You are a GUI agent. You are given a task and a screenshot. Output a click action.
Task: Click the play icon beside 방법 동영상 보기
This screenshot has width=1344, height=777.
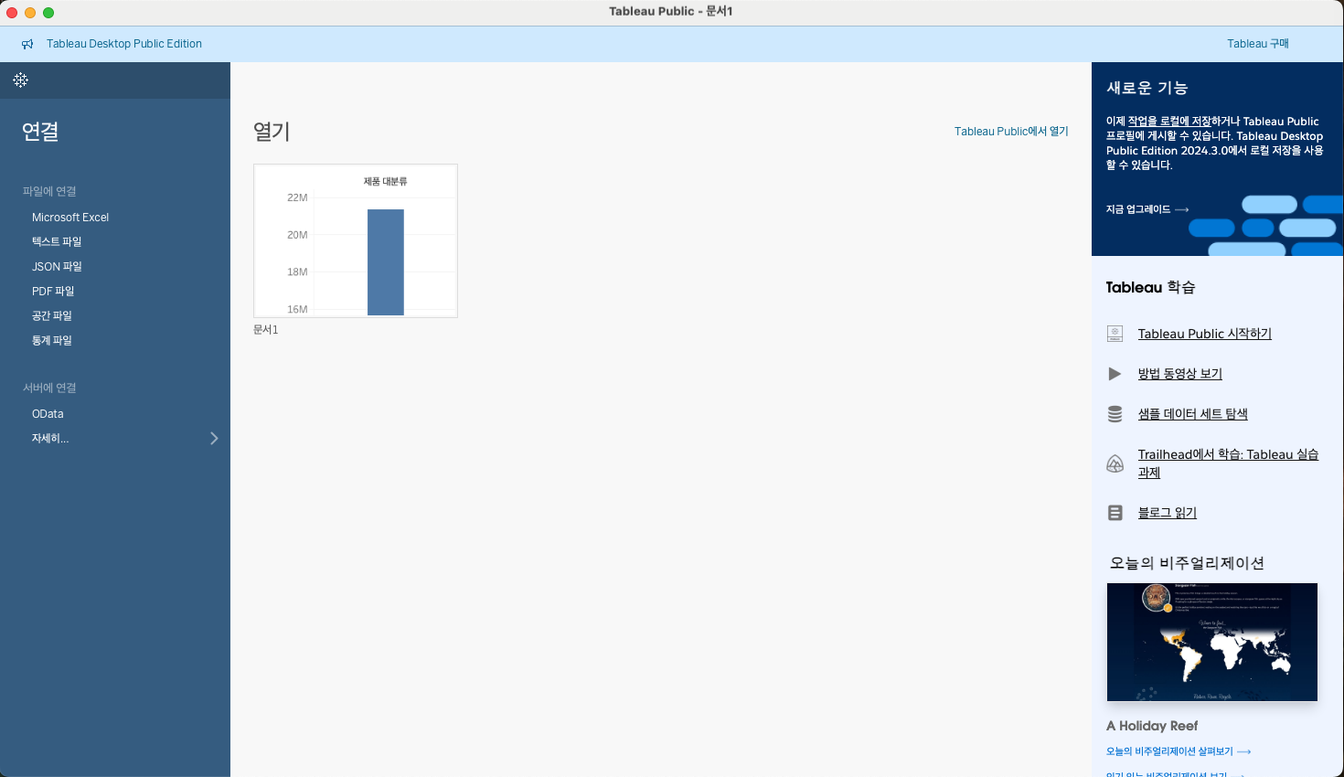tap(1115, 374)
